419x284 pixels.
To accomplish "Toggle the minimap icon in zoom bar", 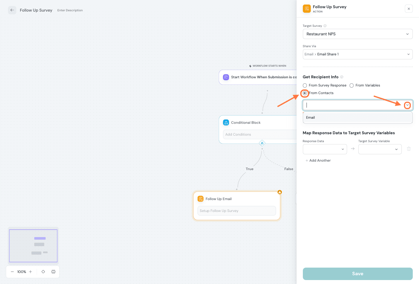I will point(53,272).
